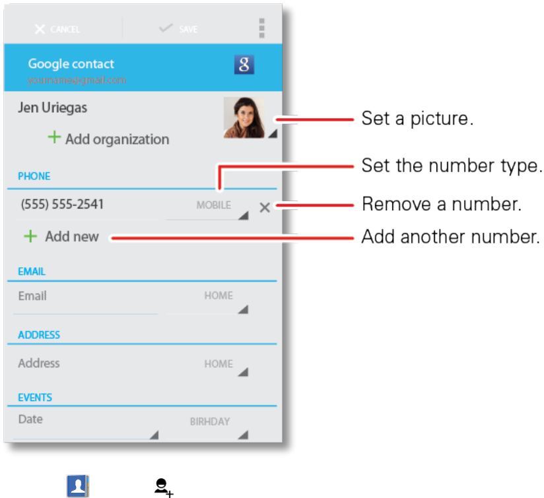Viewport: 544px width, 498px height.
Task: Tap the Cancel button
Action: 57,29
